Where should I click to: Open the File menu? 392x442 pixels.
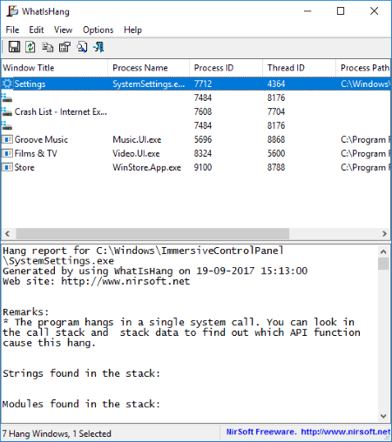click(x=12, y=30)
